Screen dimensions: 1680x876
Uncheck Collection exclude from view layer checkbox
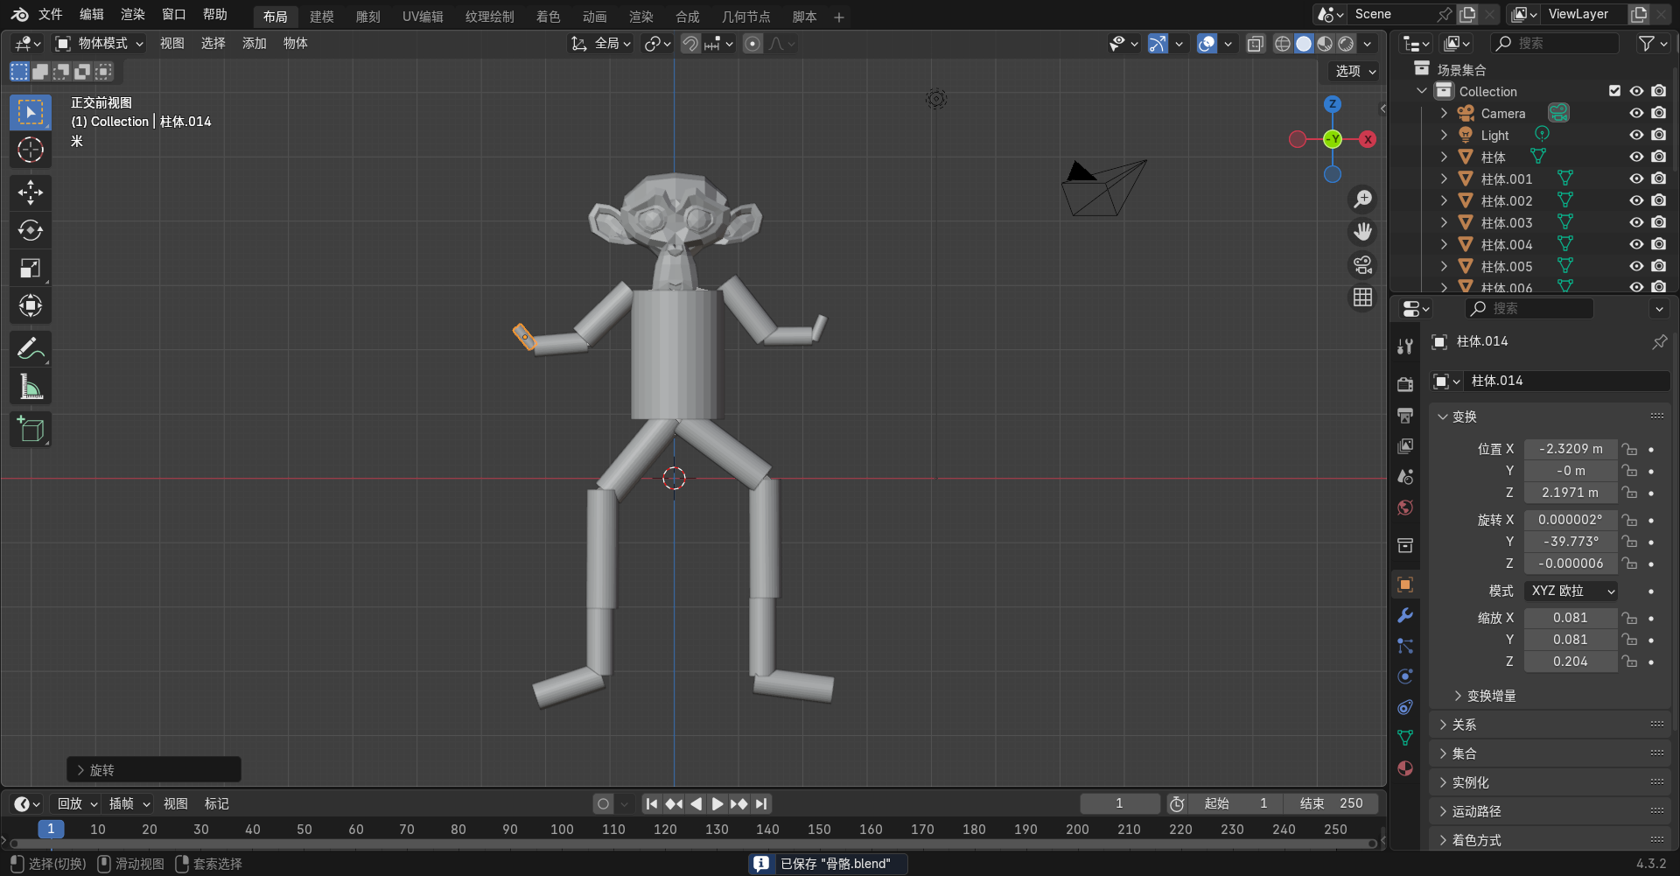click(x=1614, y=91)
